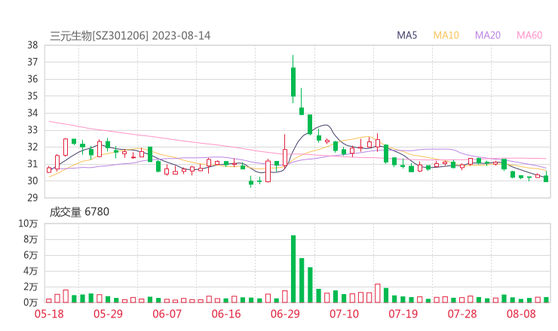Viewport: 558px width, 331px height.
Task: Click the price axis value 38
Action: tap(32, 45)
